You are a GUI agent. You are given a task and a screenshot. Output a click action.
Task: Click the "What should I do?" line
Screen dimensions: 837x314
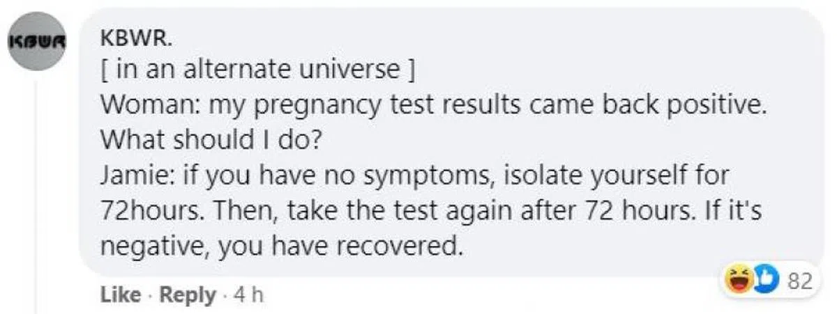pos(211,140)
